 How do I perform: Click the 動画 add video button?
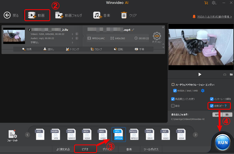pos(37,15)
